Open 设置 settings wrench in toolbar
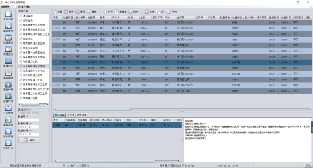This screenshot has width=313, height=168. click(55, 12)
